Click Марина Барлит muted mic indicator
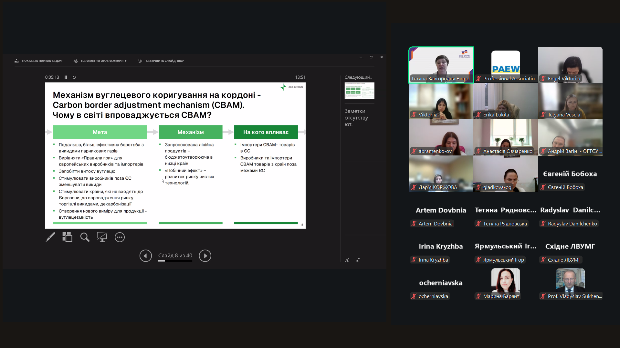The width and height of the screenshot is (620, 348). click(x=478, y=296)
